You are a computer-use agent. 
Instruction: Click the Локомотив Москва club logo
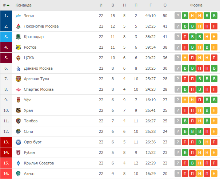click(18, 26)
